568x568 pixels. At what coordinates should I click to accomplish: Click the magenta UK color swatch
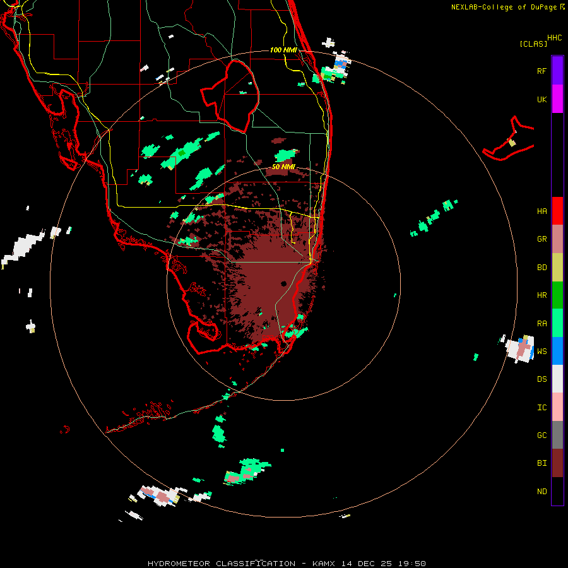pyautogui.click(x=557, y=99)
